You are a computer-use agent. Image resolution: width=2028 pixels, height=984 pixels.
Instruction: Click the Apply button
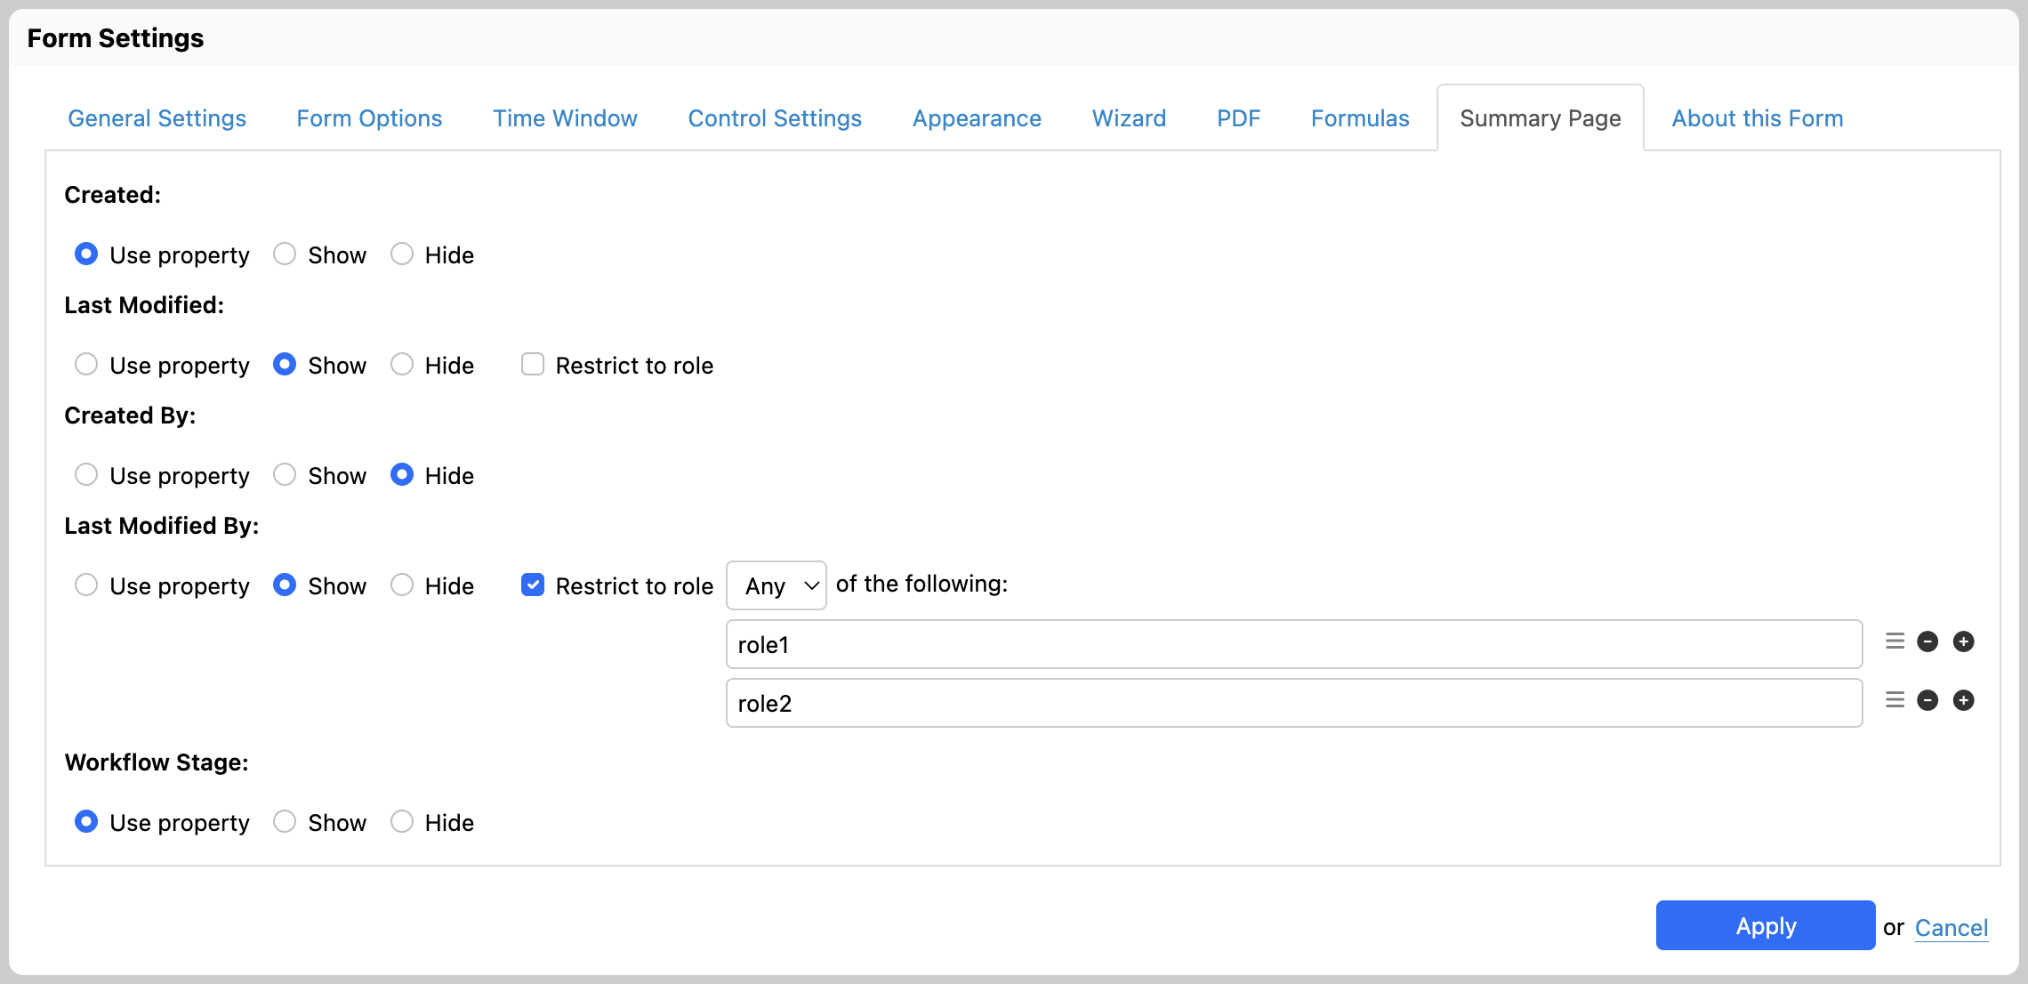click(1765, 925)
